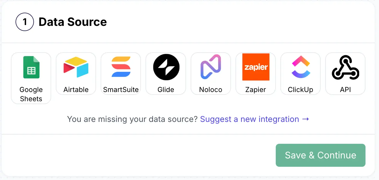Select the Zapier card by its label
Image resolution: width=379 pixels, height=180 pixels.
(255, 89)
